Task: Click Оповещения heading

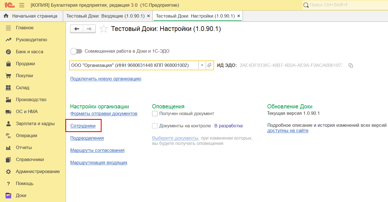Action: 168,107
